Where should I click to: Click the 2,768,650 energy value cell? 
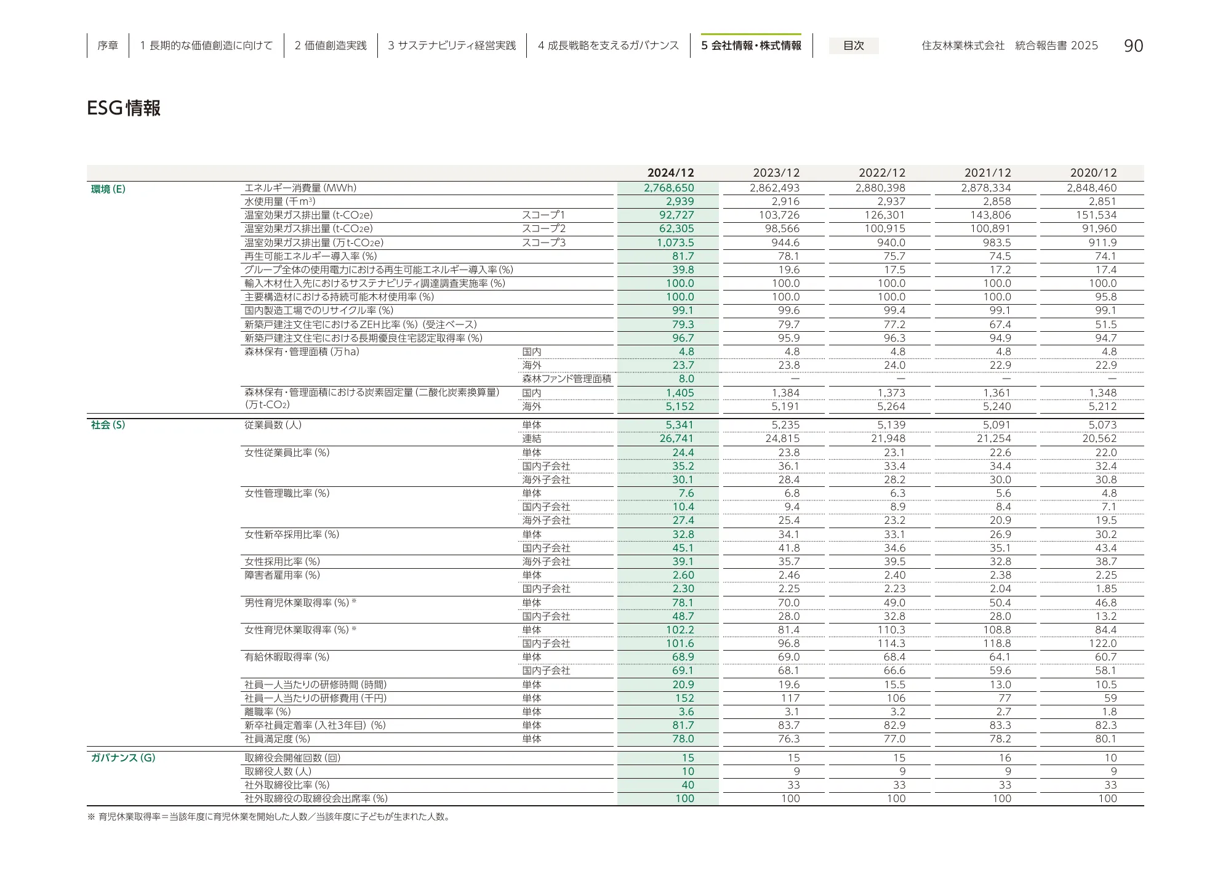pyautogui.click(x=669, y=188)
